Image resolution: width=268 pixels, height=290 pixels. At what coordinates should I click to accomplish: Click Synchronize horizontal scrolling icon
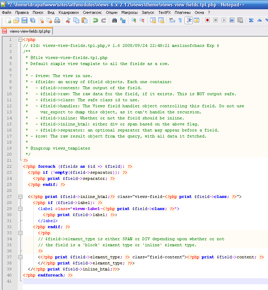161,20
